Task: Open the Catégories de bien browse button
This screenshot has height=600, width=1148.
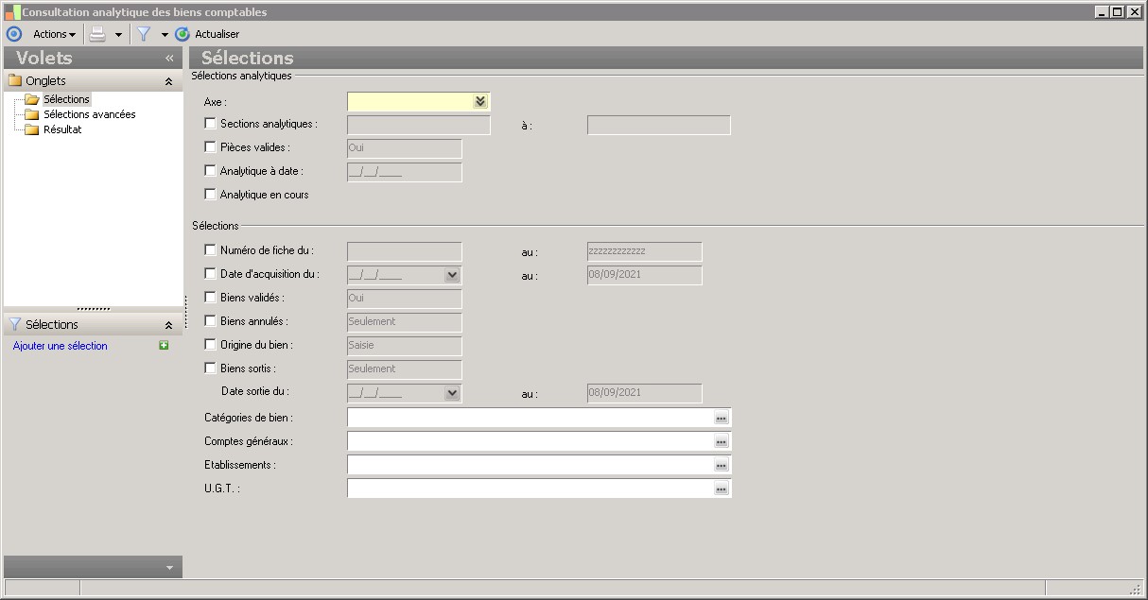Action: point(721,418)
